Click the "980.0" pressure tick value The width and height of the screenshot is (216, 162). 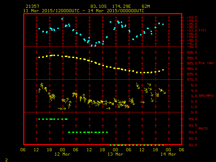pyautogui.click(x=192, y=69)
